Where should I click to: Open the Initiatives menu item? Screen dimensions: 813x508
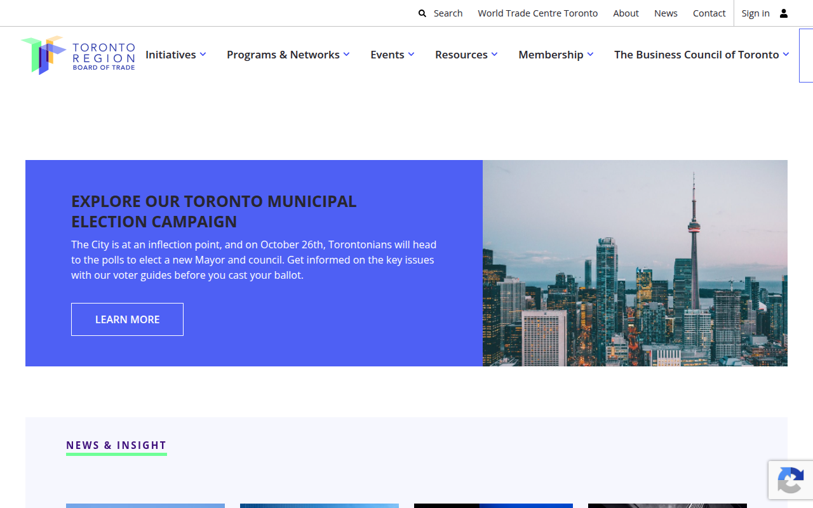click(x=171, y=55)
